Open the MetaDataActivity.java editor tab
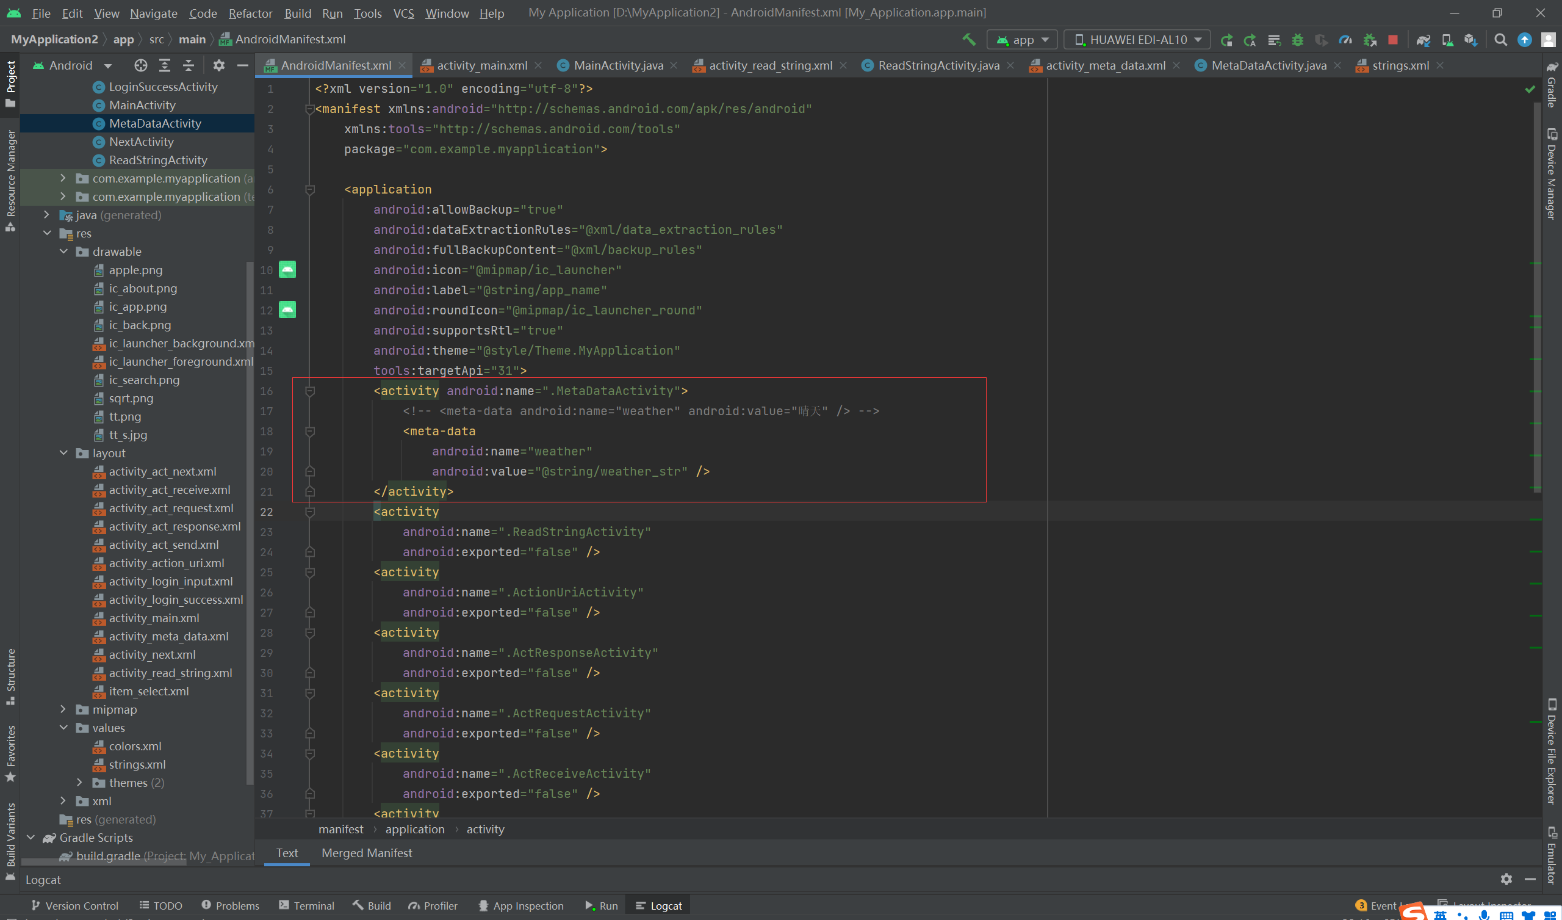This screenshot has height=920, width=1562. 1268,65
